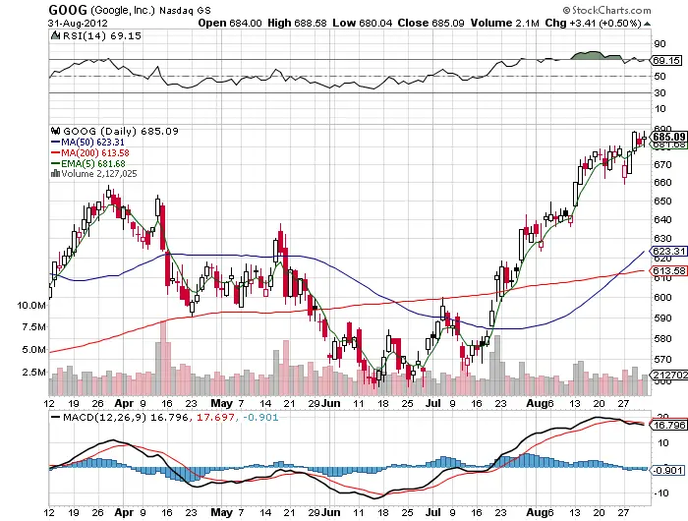Screen dimensions: 688x521
Task: Click the MACD(12,26,9) 16.796 label
Action: click(x=126, y=417)
